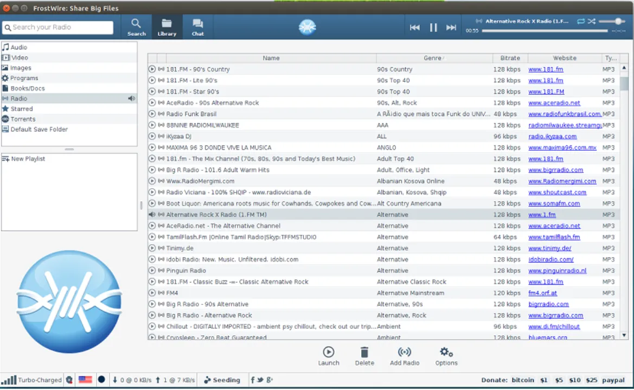This screenshot has height=390, width=634.
Task: Toggle the shuffle playback button
Action: [591, 21]
